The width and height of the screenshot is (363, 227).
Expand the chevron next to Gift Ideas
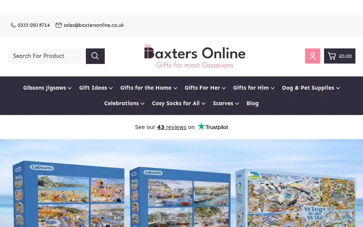pyautogui.click(x=111, y=88)
